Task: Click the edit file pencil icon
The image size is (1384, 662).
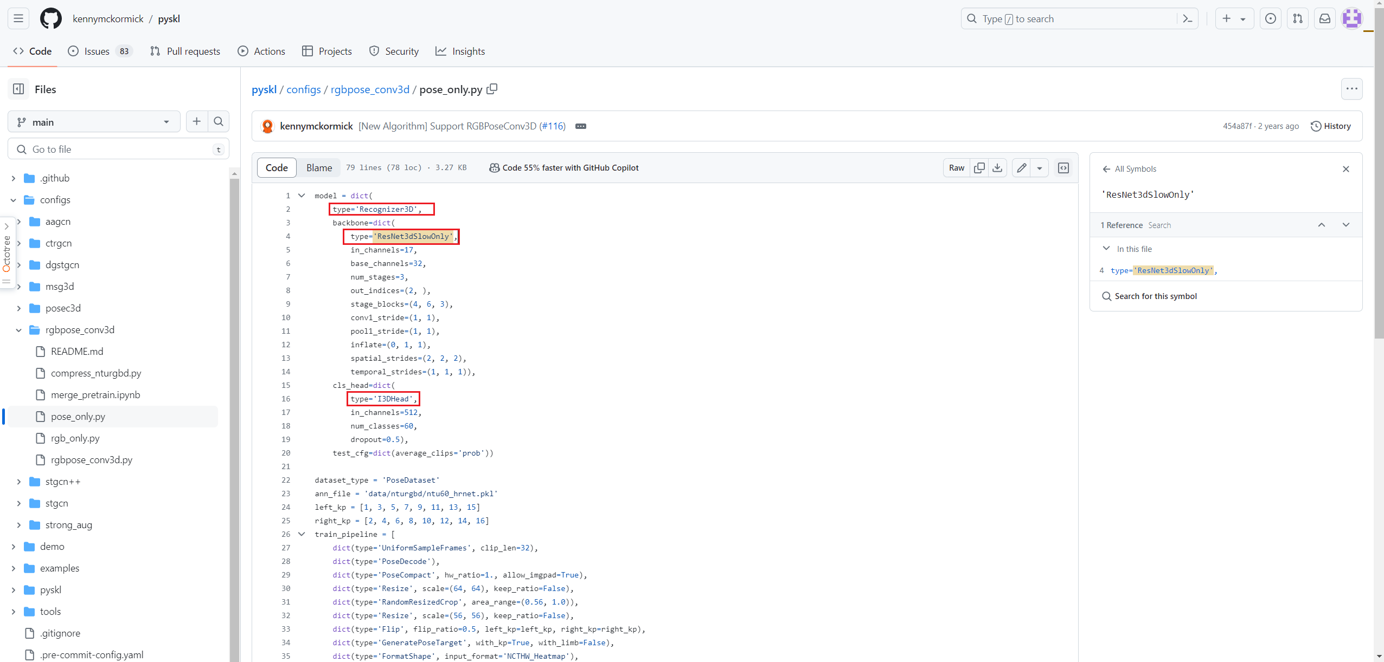Action: (1021, 168)
